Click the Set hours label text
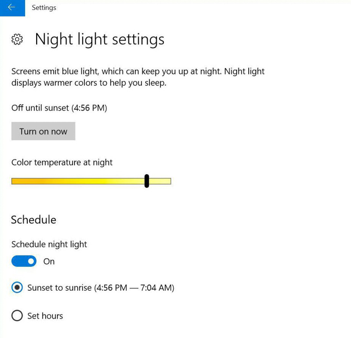Image resolution: width=351 pixels, height=338 pixels. coord(45,316)
